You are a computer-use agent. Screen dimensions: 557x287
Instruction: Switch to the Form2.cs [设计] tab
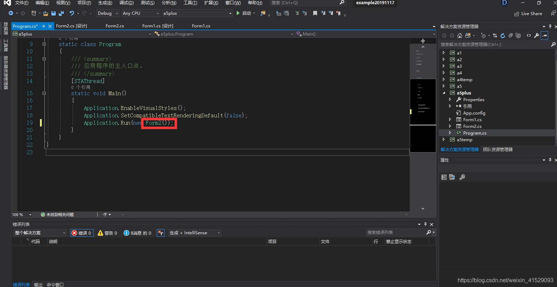coord(72,26)
